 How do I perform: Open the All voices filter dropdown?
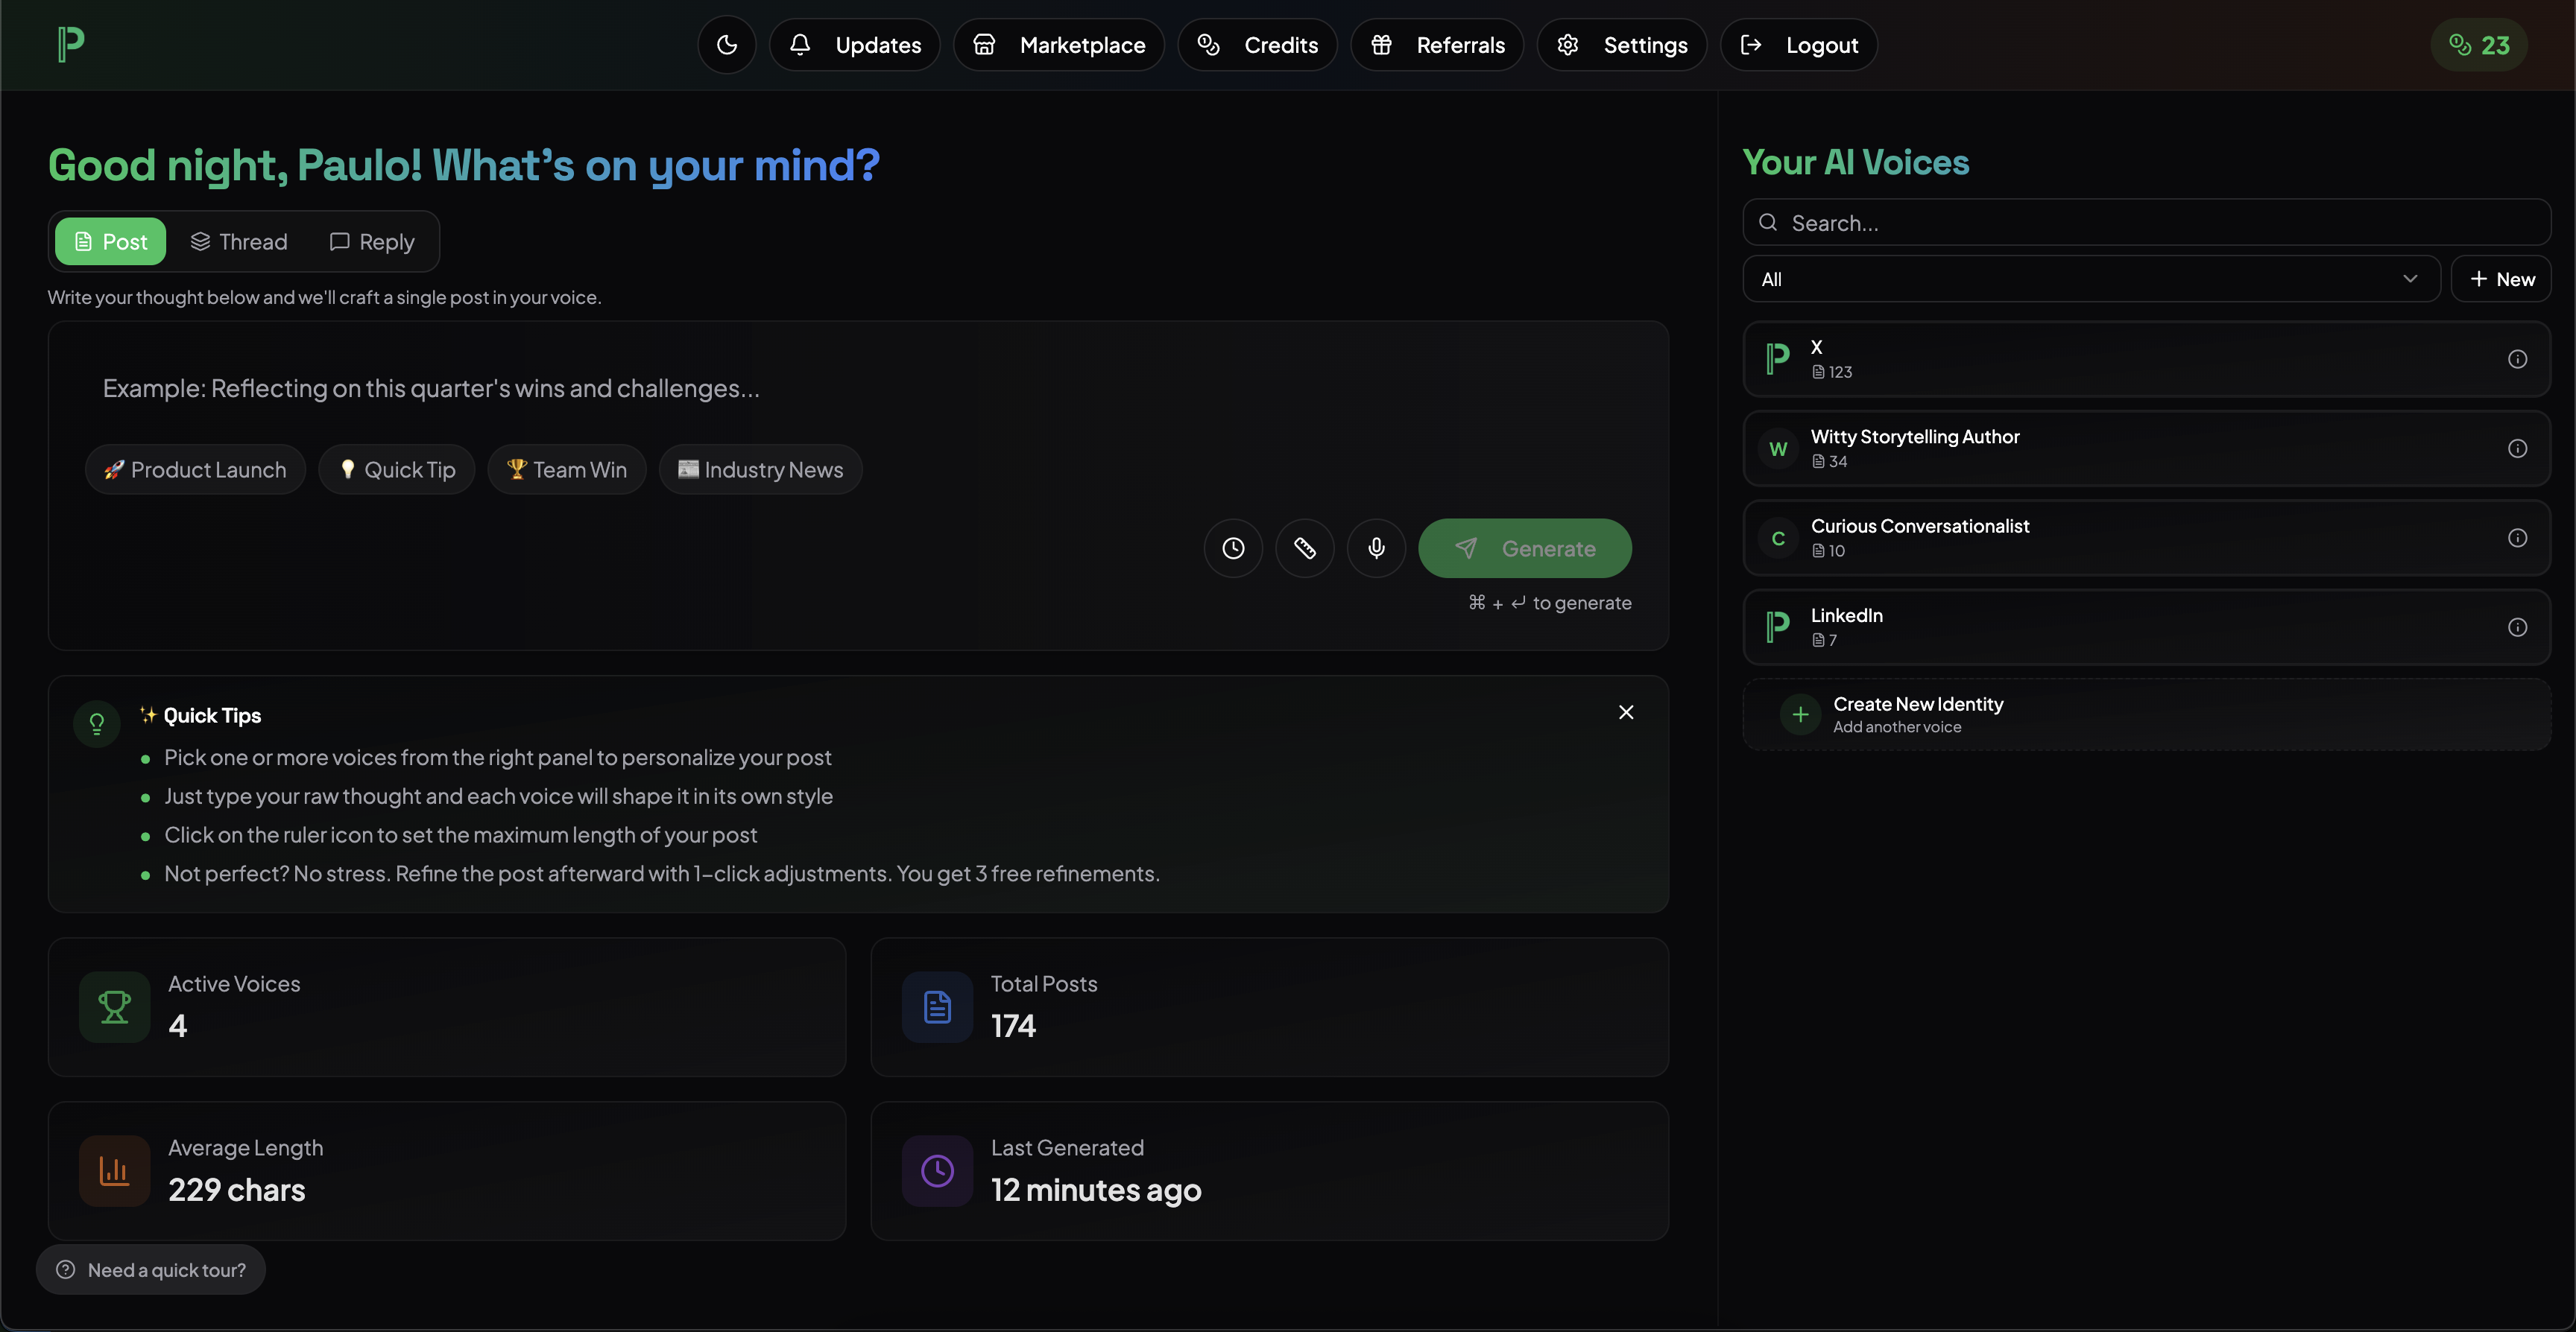[2089, 279]
